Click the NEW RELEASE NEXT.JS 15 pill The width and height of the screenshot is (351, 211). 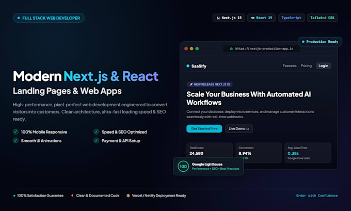pyautogui.click(x=210, y=85)
